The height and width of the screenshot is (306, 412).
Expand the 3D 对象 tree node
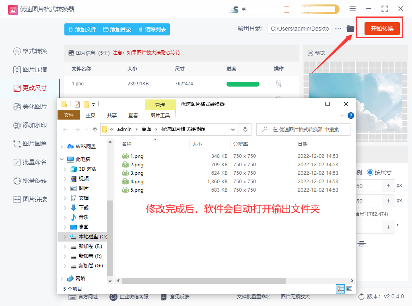[x=65, y=169]
